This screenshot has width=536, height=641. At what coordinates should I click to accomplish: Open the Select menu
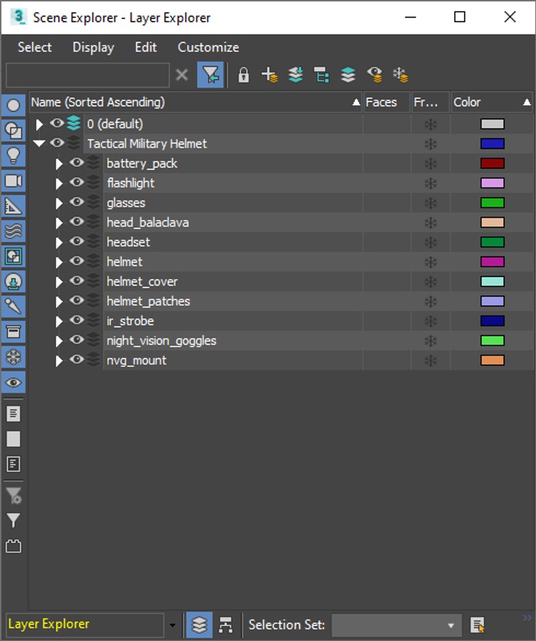pyautogui.click(x=35, y=47)
